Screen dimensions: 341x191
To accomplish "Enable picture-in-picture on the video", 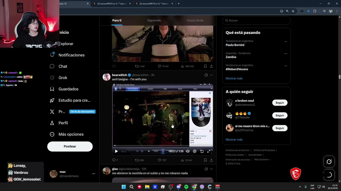I will (x=202, y=151).
